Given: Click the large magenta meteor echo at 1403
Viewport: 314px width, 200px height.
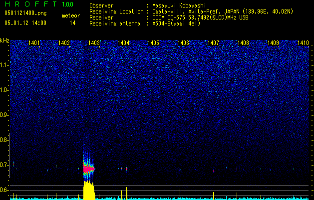Looking at the screenshot, I should click(89, 169).
